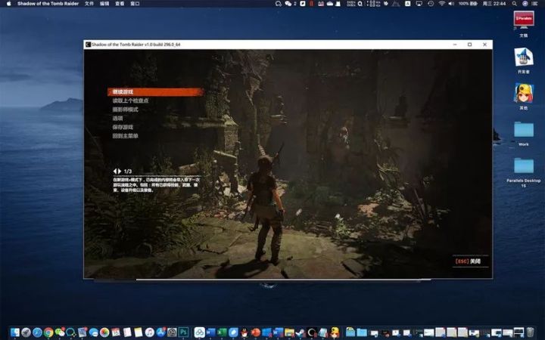The image size is (545, 340).
Task: Open Launchpad from the Dock
Action: click(26, 332)
